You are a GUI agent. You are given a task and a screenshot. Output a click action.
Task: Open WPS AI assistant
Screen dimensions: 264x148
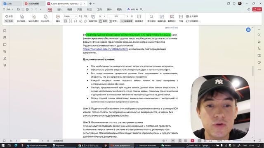tap(132, 9)
